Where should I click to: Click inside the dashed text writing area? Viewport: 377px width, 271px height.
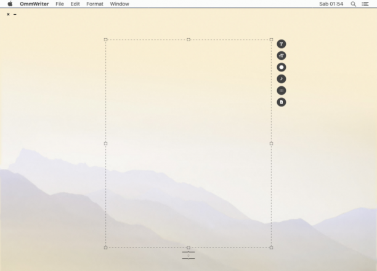(x=188, y=144)
